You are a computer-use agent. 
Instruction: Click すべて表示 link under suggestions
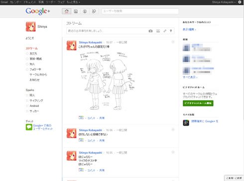click(190, 77)
